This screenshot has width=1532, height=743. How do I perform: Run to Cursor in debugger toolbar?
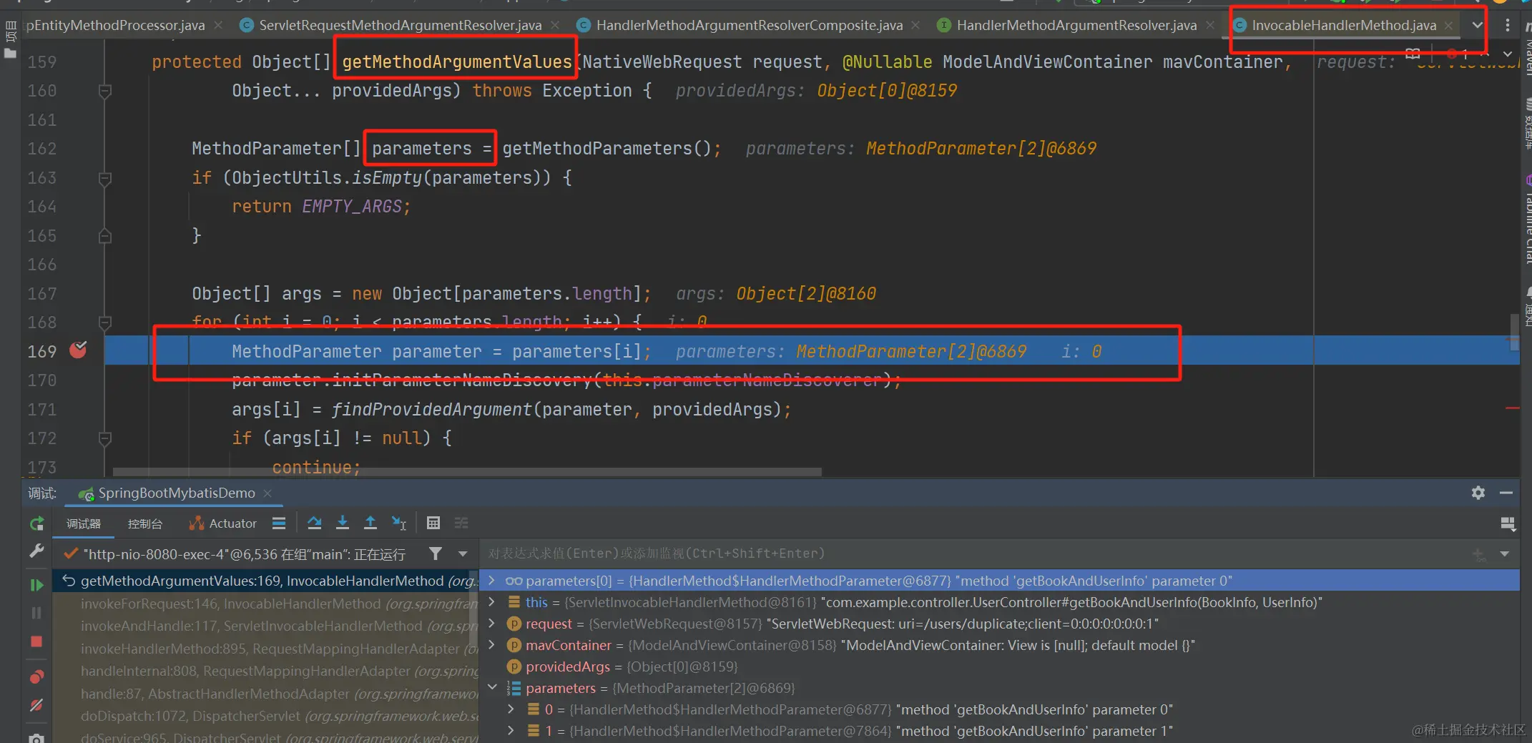(399, 523)
